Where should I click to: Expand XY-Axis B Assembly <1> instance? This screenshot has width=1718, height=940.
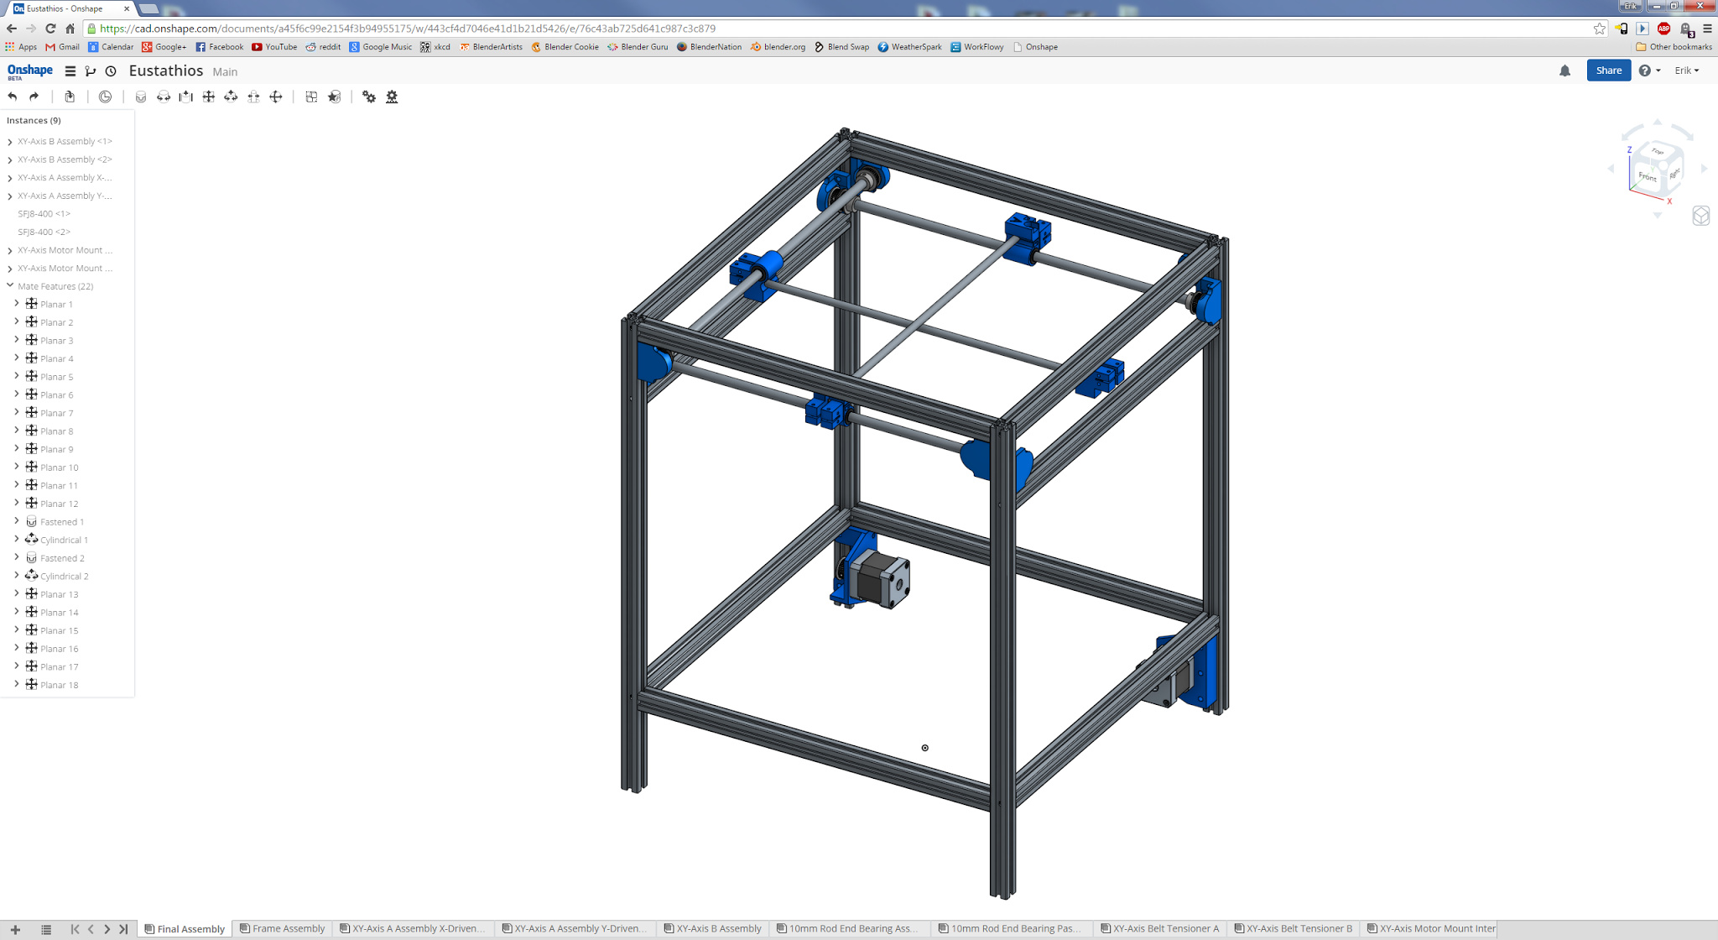(x=10, y=142)
